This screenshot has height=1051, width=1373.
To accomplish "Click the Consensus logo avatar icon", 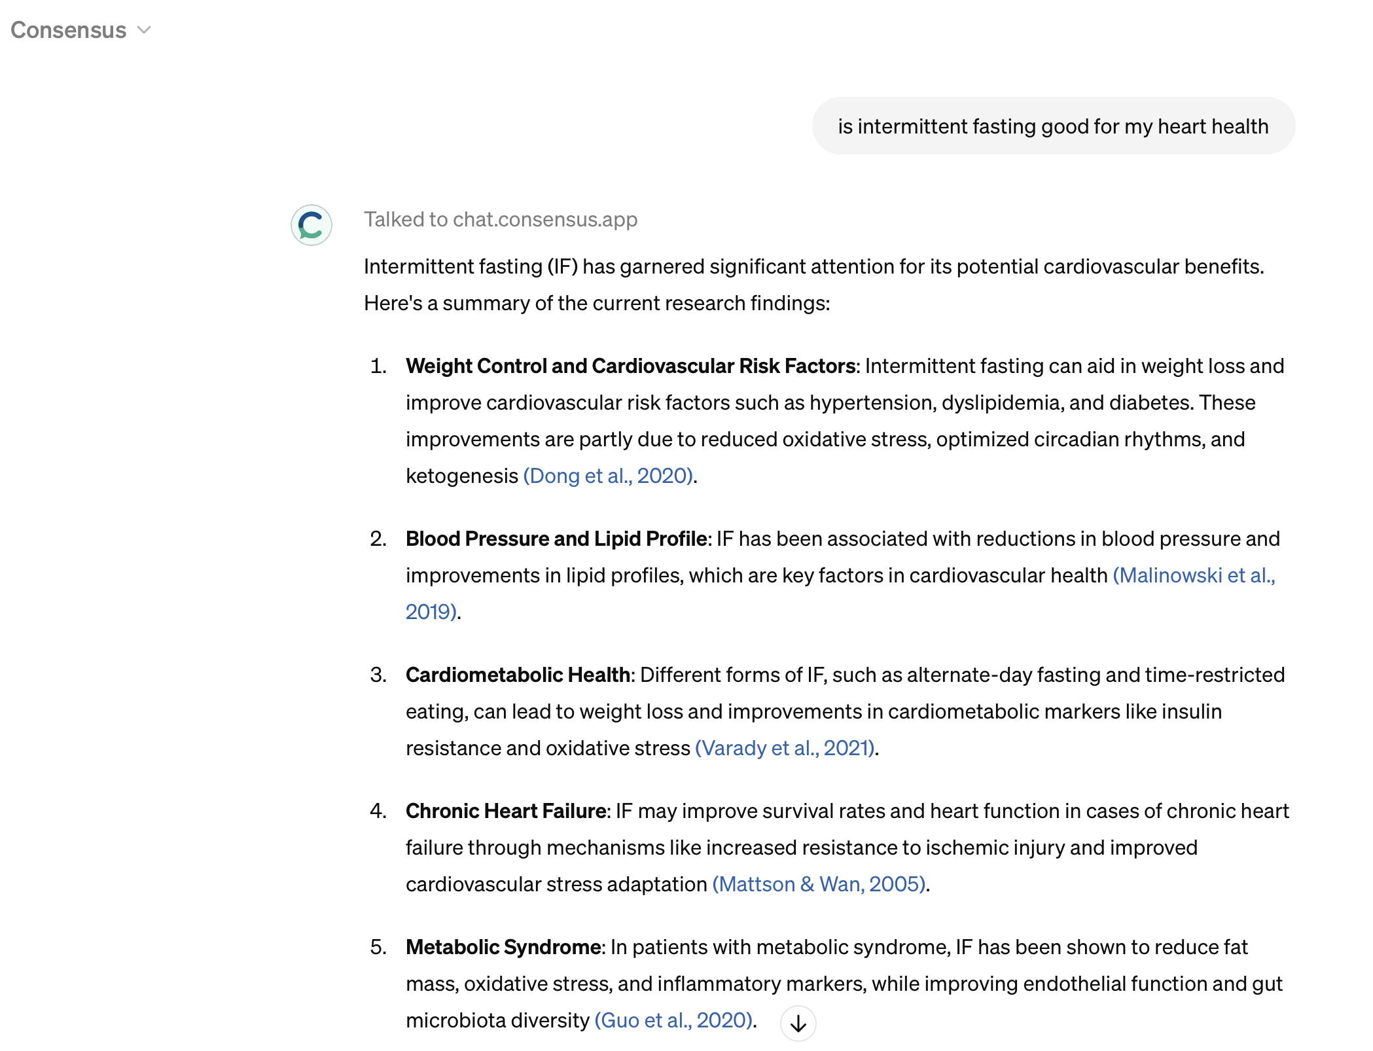I will coord(311,225).
